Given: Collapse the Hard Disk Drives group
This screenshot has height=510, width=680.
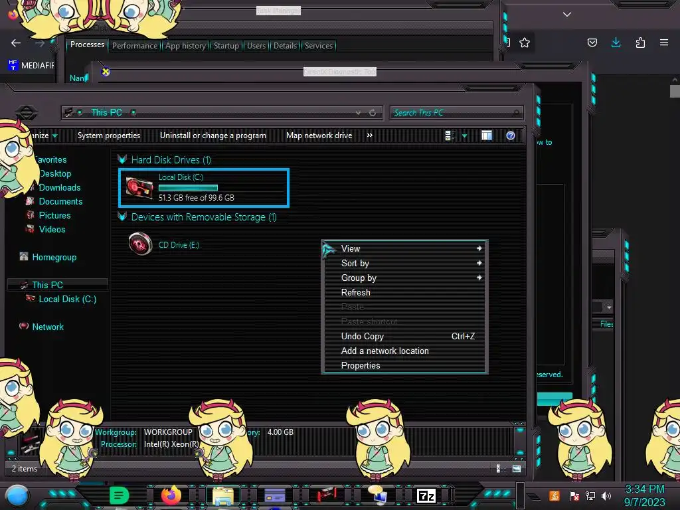Looking at the screenshot, I should [x=122, y=159].
